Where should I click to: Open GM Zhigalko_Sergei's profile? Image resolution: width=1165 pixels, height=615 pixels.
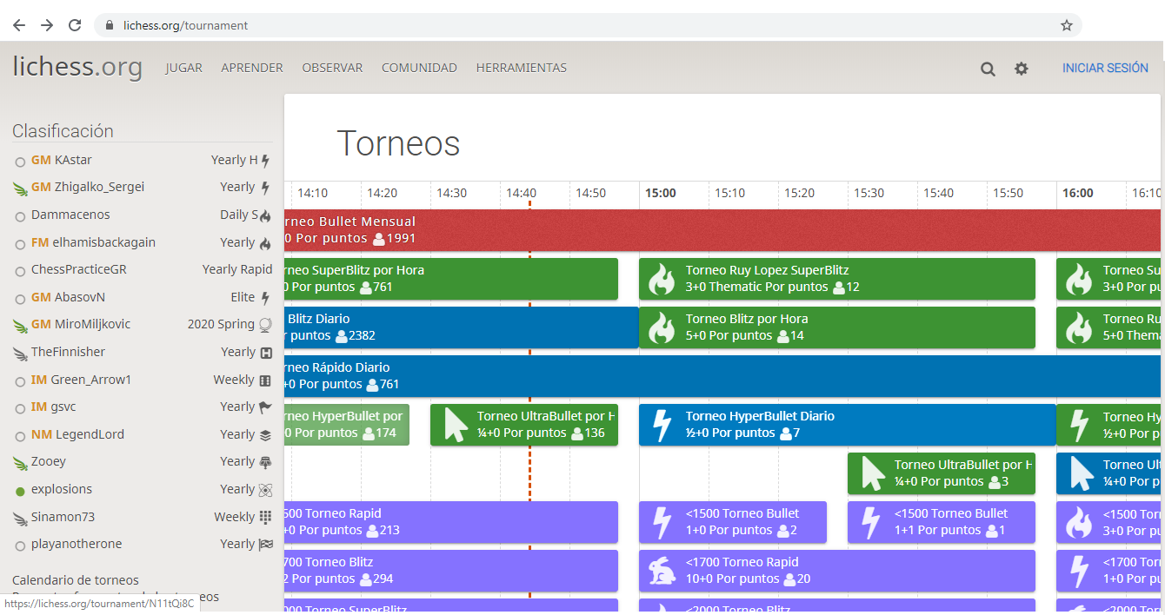88,187
